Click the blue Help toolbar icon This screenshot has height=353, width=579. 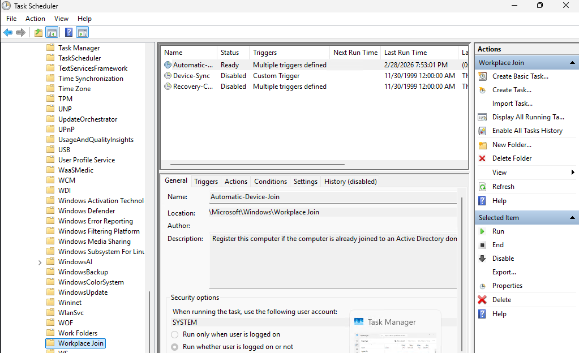click(68, 32)
